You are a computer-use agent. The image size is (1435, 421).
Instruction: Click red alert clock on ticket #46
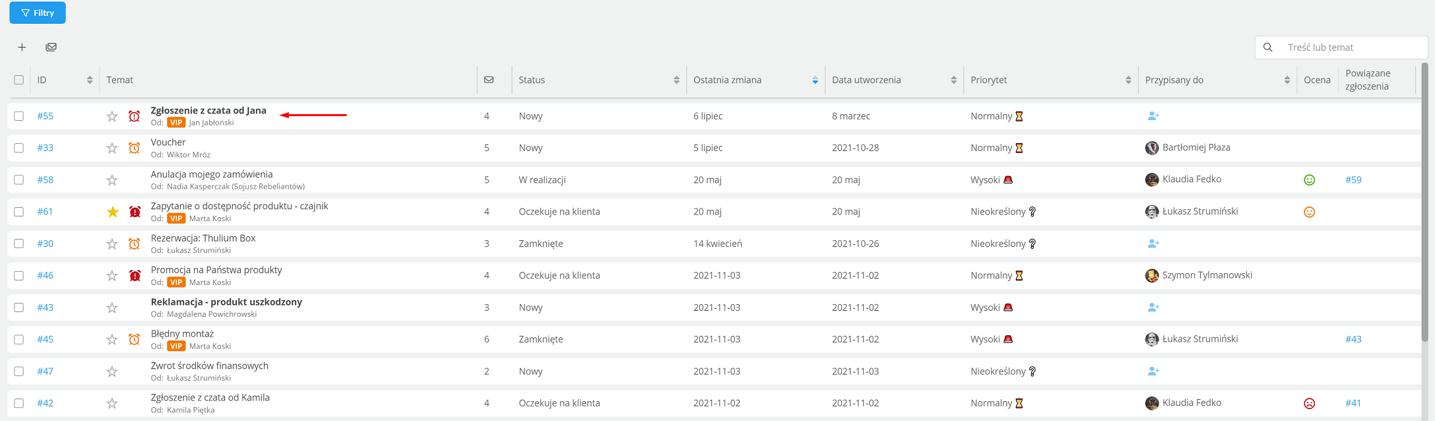[x=135, y=275]
